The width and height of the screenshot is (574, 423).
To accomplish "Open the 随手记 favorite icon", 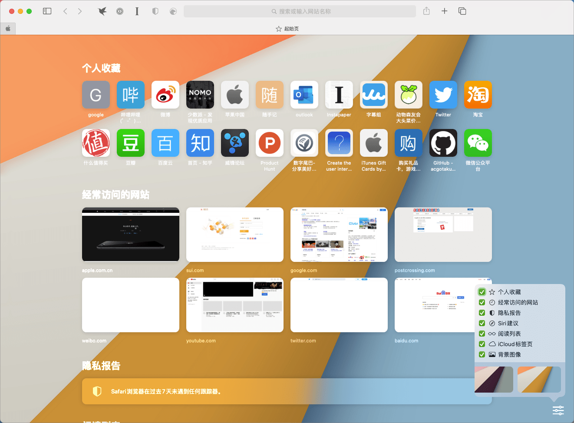I will click(x=270, y=95).
